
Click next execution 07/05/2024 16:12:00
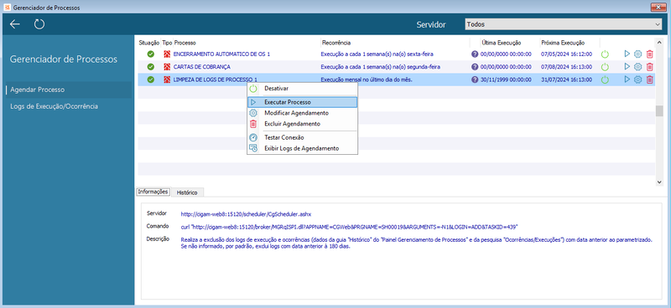pyautogui.click(x=566, y=54)
